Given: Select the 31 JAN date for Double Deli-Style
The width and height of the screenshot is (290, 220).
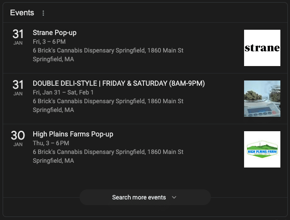Looking at the screenshot, I should (18, 88).
